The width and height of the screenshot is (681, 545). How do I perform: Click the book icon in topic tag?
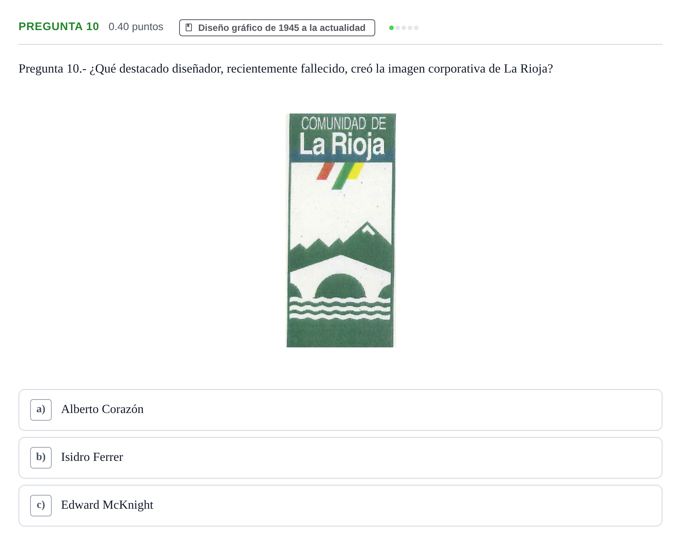pos(189,27)
